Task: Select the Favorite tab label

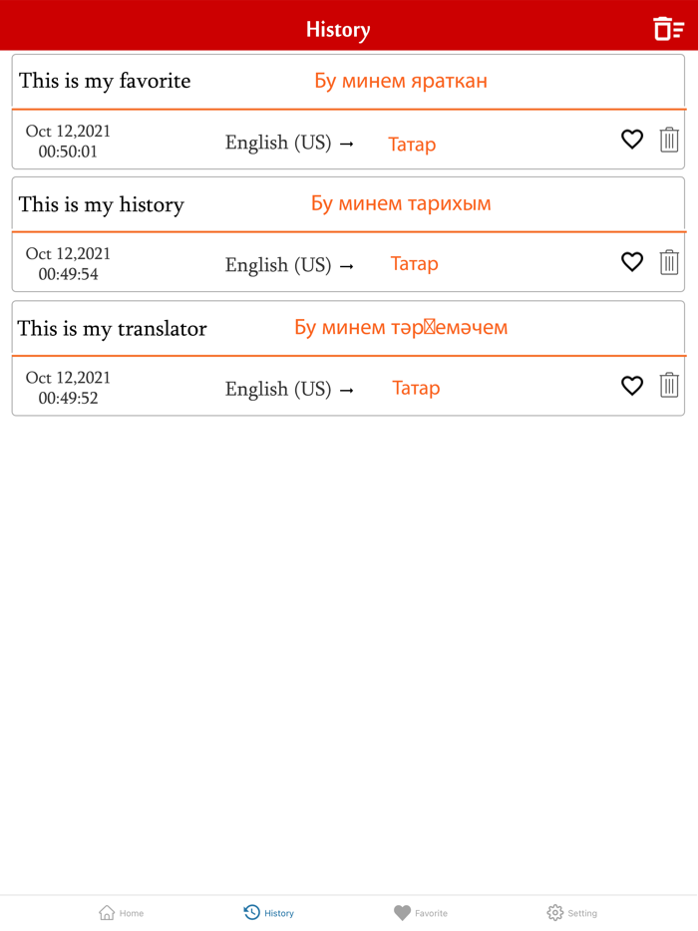Action: (x=433, y=913)
